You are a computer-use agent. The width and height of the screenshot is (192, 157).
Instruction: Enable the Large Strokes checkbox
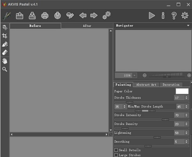116,155
